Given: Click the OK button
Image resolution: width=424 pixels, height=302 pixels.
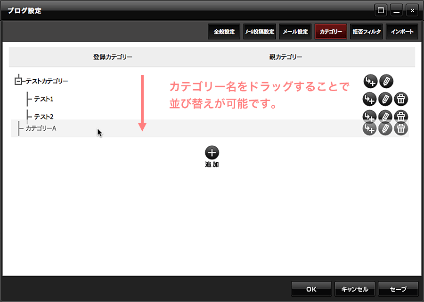Looking at the screenshot, I should (311, 289).
